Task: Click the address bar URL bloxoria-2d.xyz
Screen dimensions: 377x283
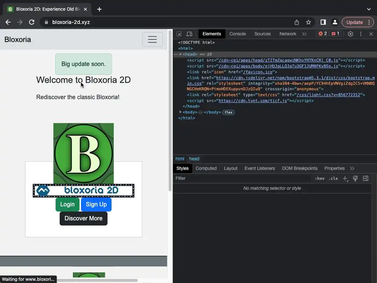Action: coord(71,22)
